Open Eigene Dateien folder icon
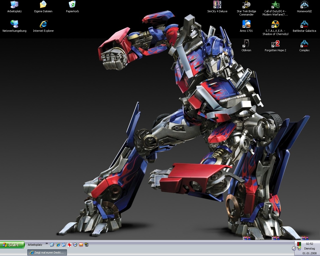The image size is (320, 256). (x=43, y=7)
